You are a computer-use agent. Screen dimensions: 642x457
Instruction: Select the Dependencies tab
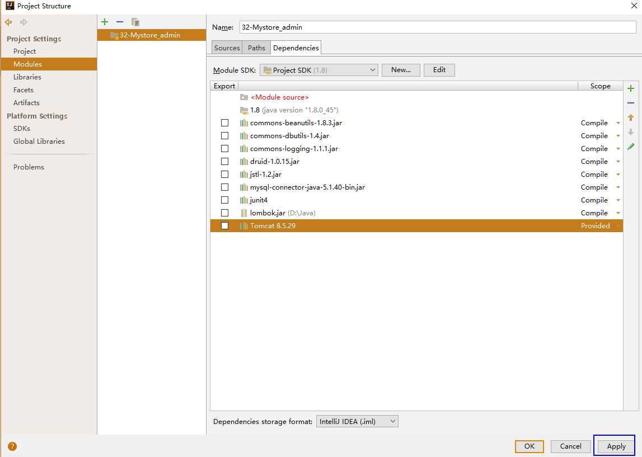coord(296,48)
